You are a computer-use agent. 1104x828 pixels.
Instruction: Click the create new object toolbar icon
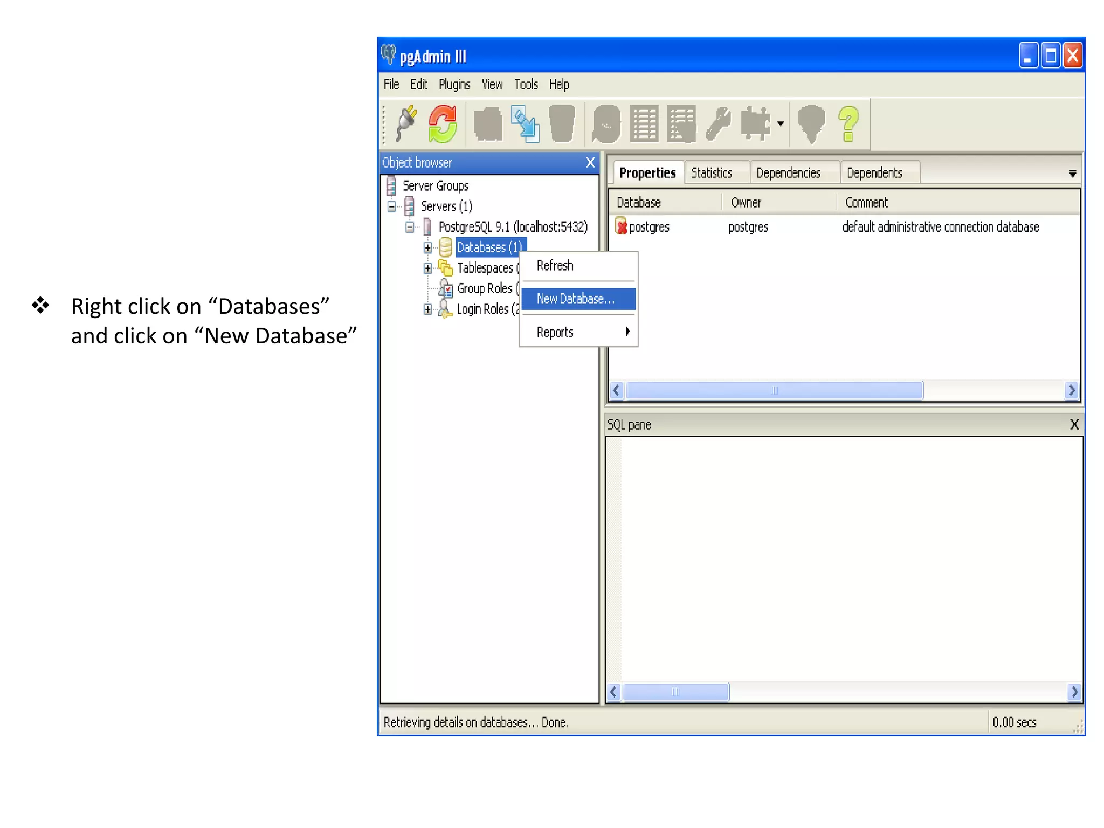click(525, 124)
